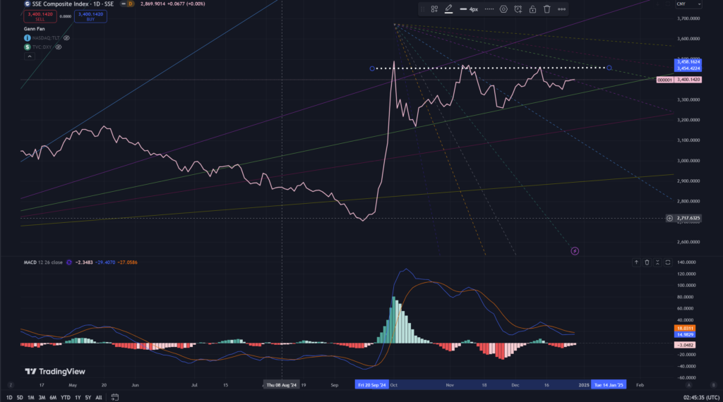Open the drawing templates icon in floating toolbar
The image size is (723, 402).
coord(434,9)
